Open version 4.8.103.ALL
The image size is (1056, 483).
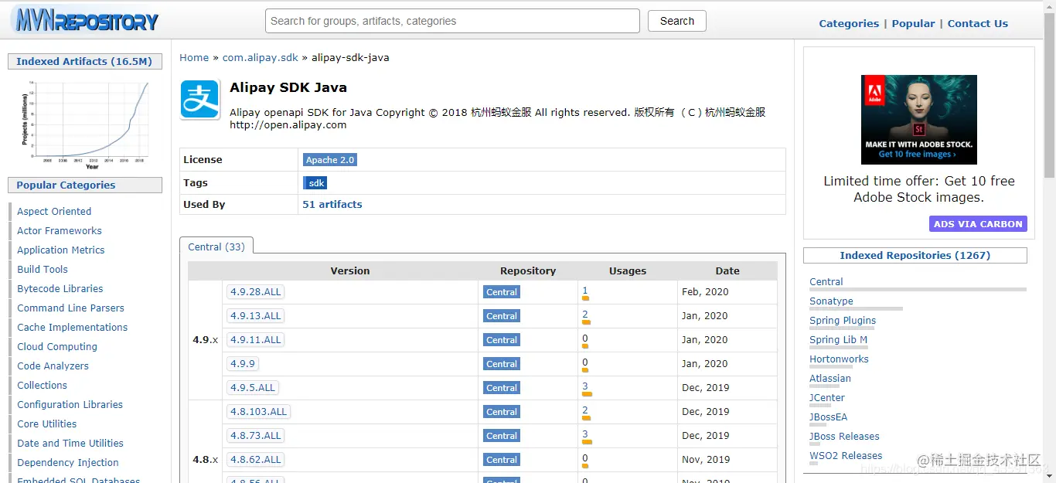click(x=258, y=411)
